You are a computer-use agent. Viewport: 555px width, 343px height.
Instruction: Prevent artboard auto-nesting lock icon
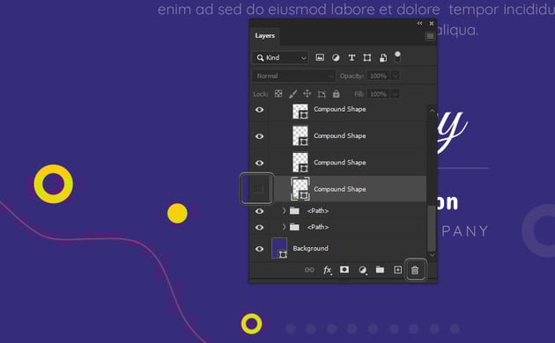pos(322,94)
